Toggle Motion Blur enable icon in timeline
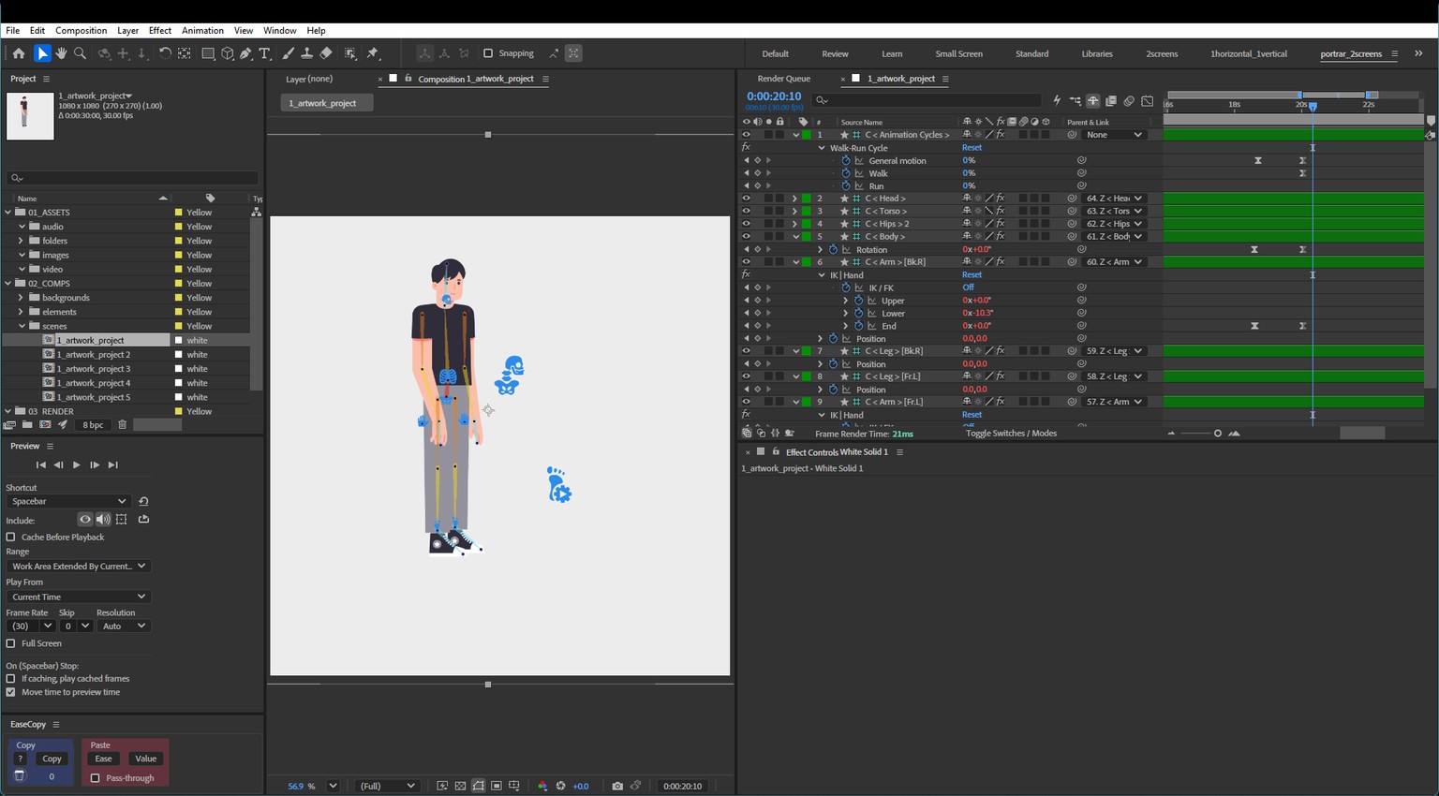This screenshot has width=1439, height=796. [x=1129, y=100]
